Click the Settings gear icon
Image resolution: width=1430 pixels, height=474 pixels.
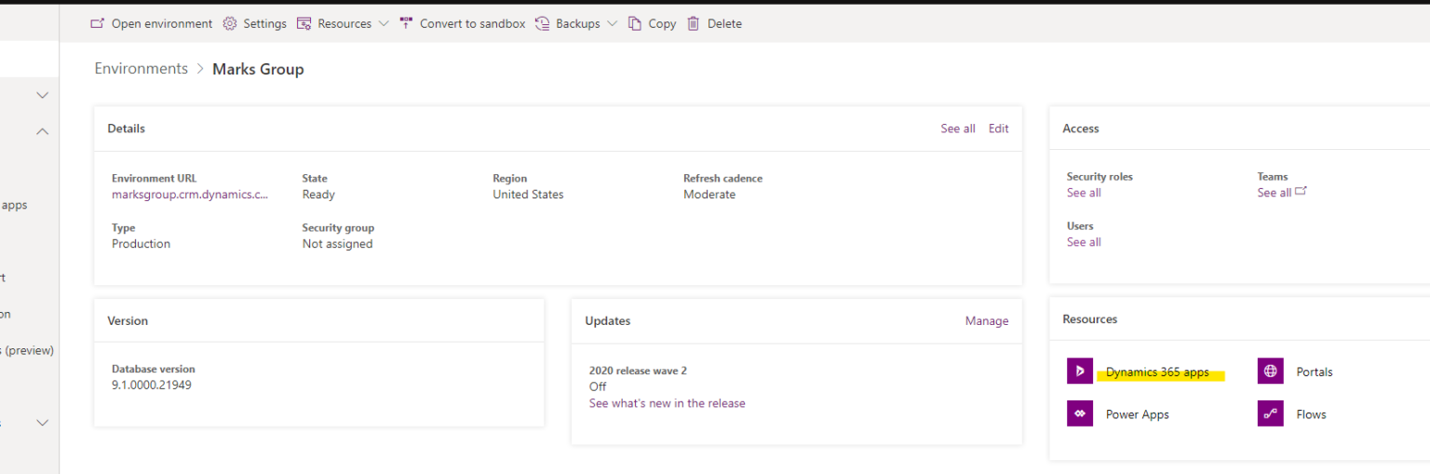click(x=230, y=23)
